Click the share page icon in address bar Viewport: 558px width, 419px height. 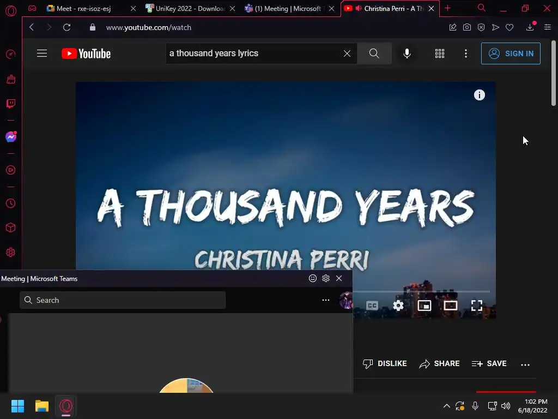click(453, 27)
